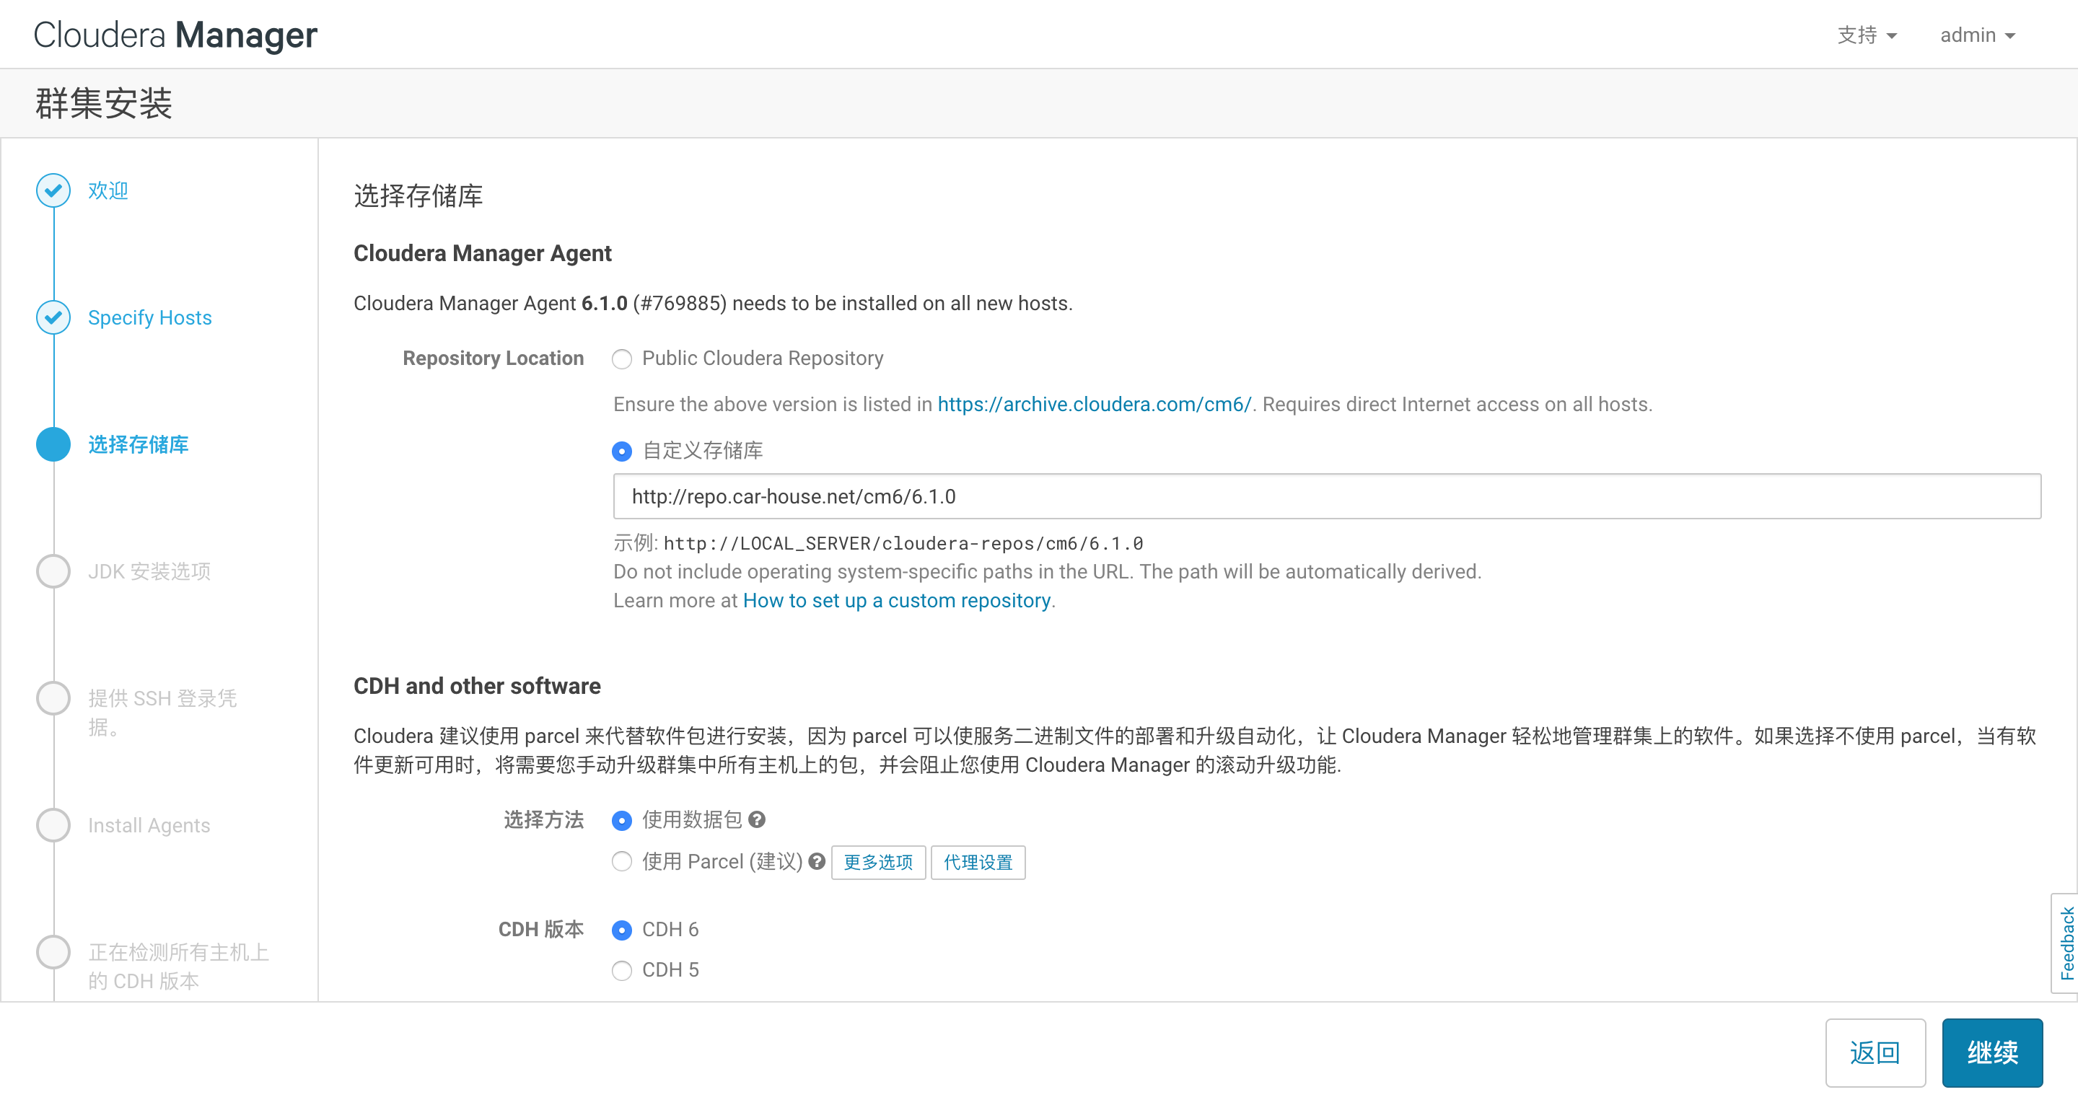Click help icon beside 使用 Parcel (建议)

click(816, 861)
